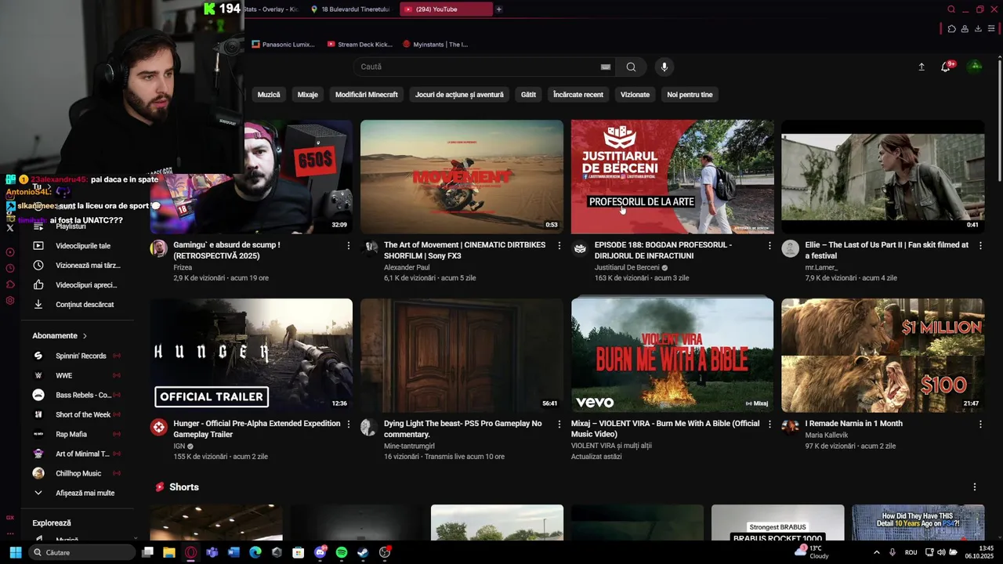Open the Opera easy setup menu icon
The width and height of the screenshot is (1003, 564).
point(991,29)
